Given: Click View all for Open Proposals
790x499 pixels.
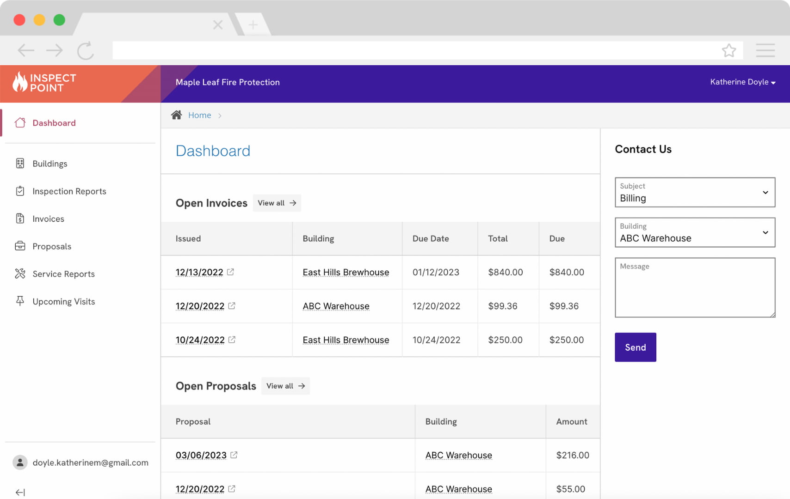Looking at the screenshot, I should coord(285,386).
